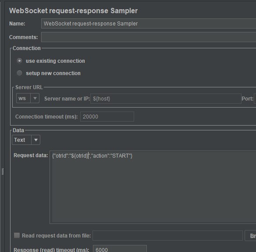Click the WebSocket request-response Sampler title
The image size is (256, 252).
pyautogui.click(x=74, y=11)
